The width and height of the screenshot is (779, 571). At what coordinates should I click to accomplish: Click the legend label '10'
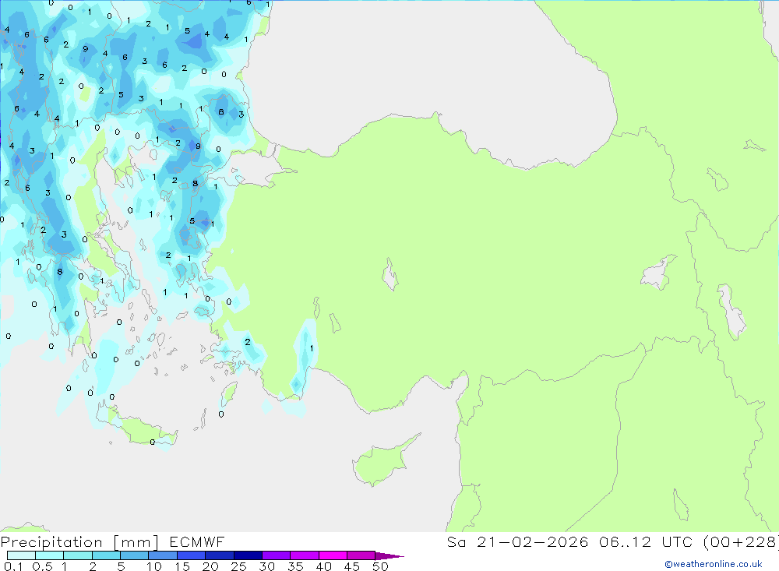pos(154,566)
